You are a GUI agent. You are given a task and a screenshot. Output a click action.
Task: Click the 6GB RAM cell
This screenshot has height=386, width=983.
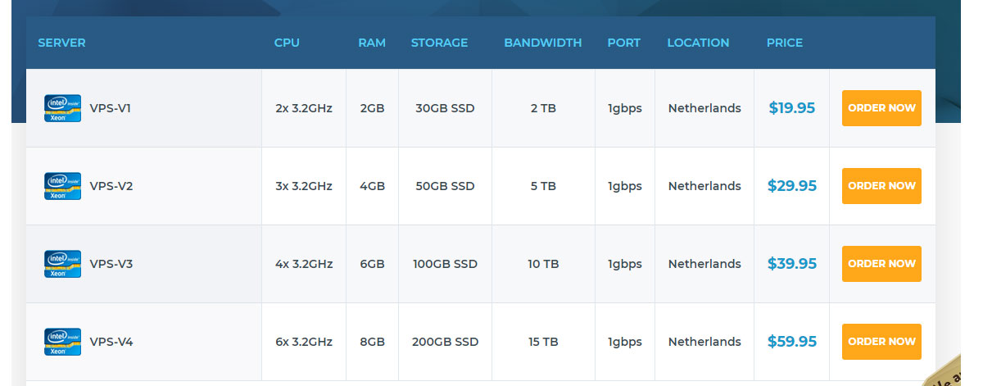point(372,264)
